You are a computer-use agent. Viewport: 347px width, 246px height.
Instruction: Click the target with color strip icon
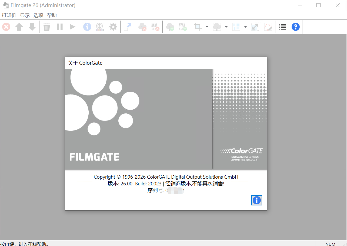[100, 27]
